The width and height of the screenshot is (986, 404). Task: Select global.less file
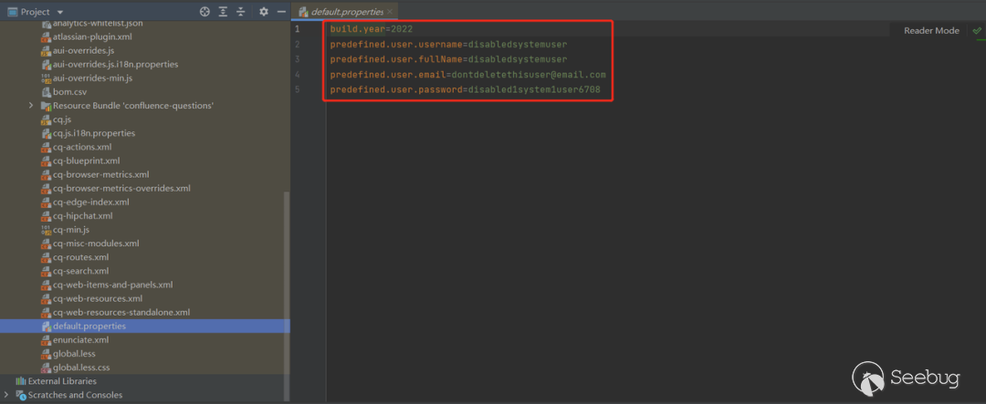coord(74,354)
